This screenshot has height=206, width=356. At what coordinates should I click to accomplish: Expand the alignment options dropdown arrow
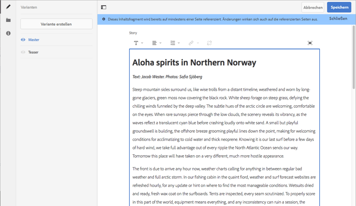pyautogui.click(x=160, y=43)
